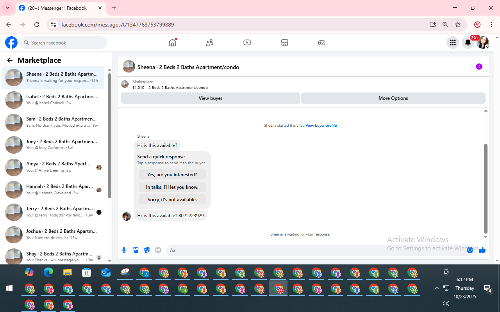
Task: Open Hannah conversation in list
Action: point(54,190)
